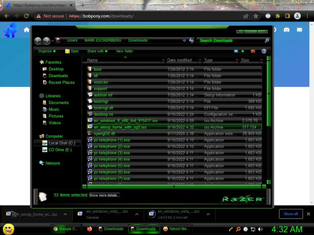Close the Chrome downloads bar
314x235 pixels.
pos(308,214)
